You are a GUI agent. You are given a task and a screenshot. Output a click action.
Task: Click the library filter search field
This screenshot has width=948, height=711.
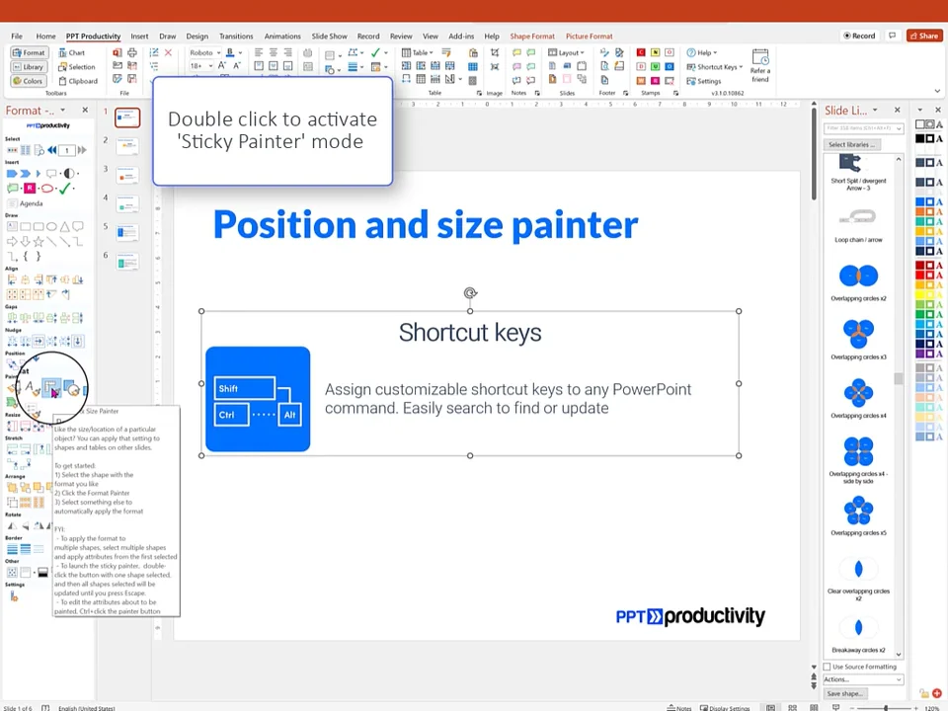coord(863,128)
